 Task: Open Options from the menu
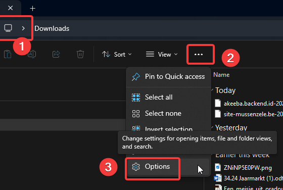tap(168, 167)
